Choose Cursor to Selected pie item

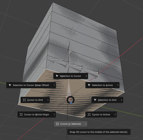[70, 124]
